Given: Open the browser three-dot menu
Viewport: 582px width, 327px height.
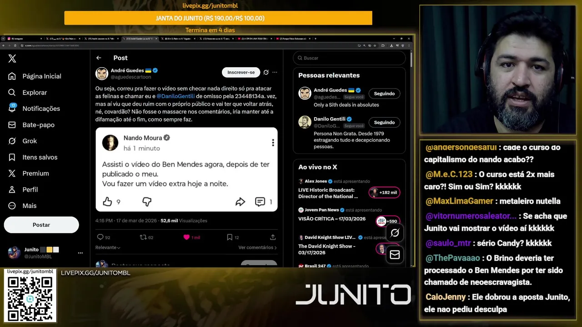Looking at the screenshot, I should tap(409, 45).
